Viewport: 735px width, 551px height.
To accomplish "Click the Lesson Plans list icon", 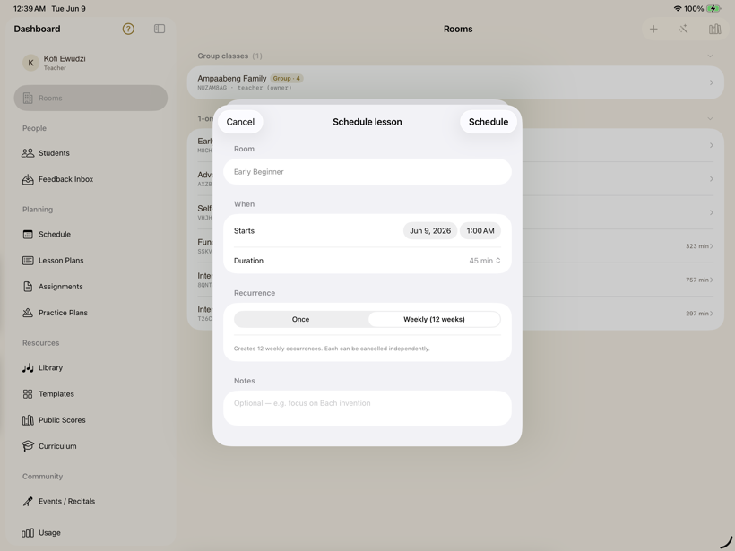I will click(28, 261).
